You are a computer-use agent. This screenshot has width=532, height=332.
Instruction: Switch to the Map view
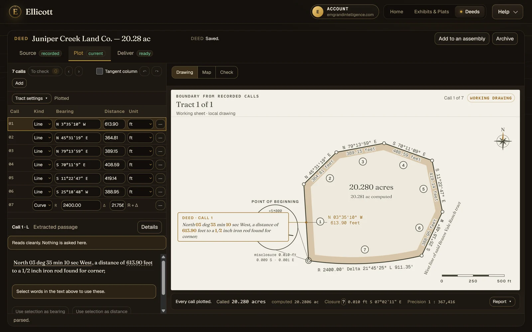coord(206,72)
